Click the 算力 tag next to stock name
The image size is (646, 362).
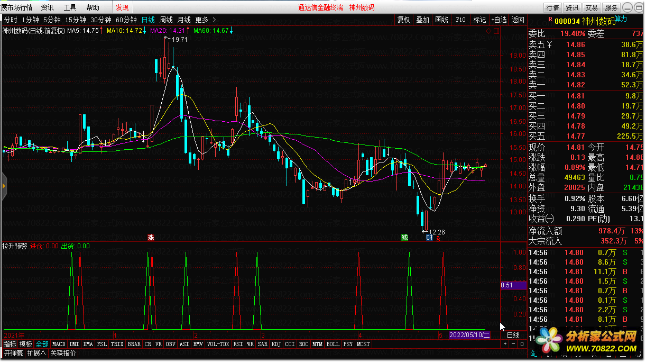tap(622, 19)
